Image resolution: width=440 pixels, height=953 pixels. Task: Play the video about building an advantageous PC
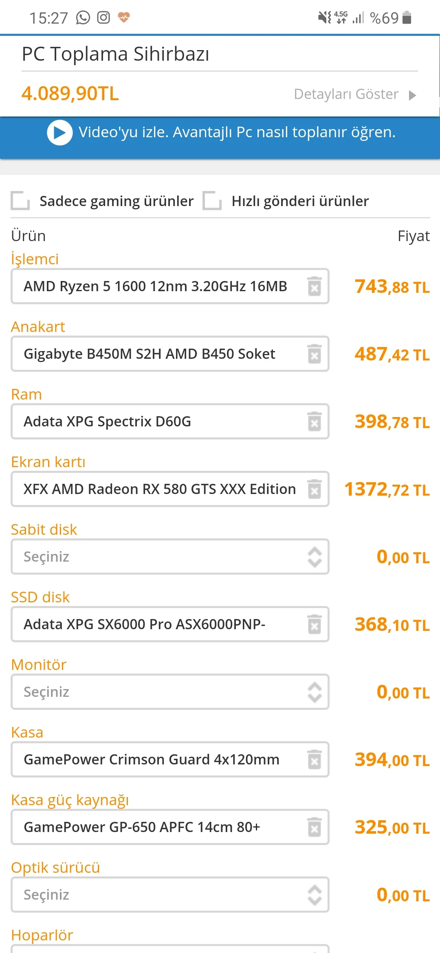pyautogui.click(x=60, y=132)
